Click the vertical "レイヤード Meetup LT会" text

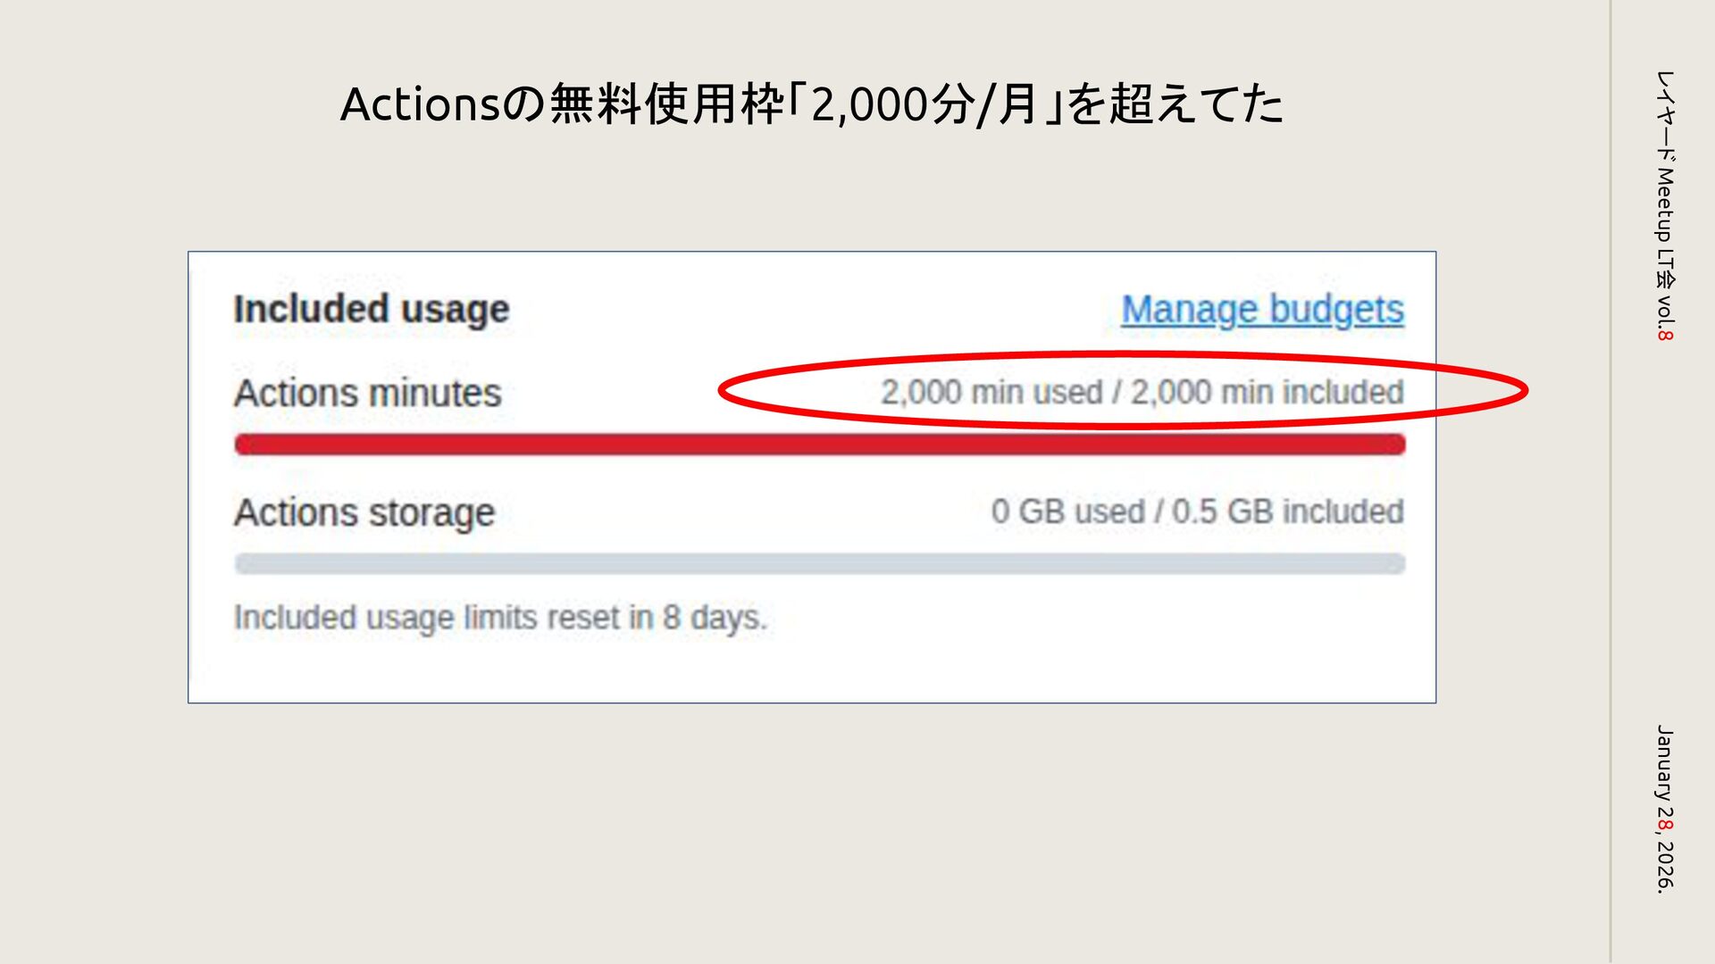click(1665, 174)
